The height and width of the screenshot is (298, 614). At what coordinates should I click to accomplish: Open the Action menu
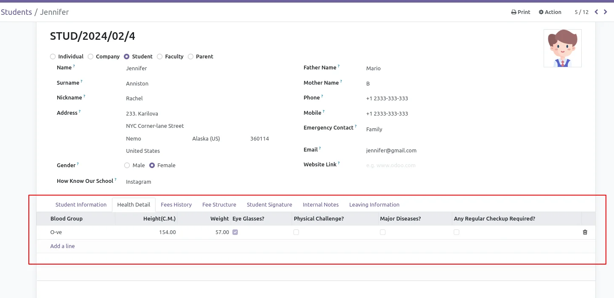click(x=550, y=12)
